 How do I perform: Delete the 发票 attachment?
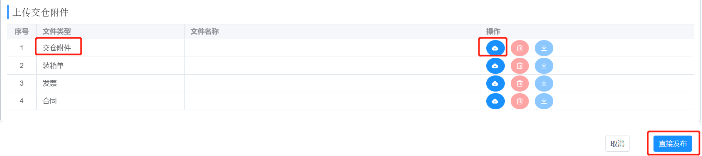(x=520, y=83)
